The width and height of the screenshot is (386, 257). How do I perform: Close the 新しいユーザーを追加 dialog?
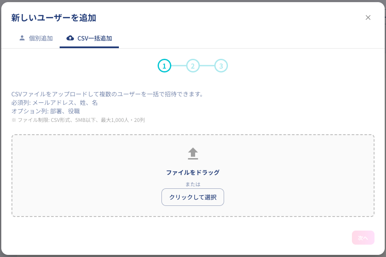pos(368,17)
